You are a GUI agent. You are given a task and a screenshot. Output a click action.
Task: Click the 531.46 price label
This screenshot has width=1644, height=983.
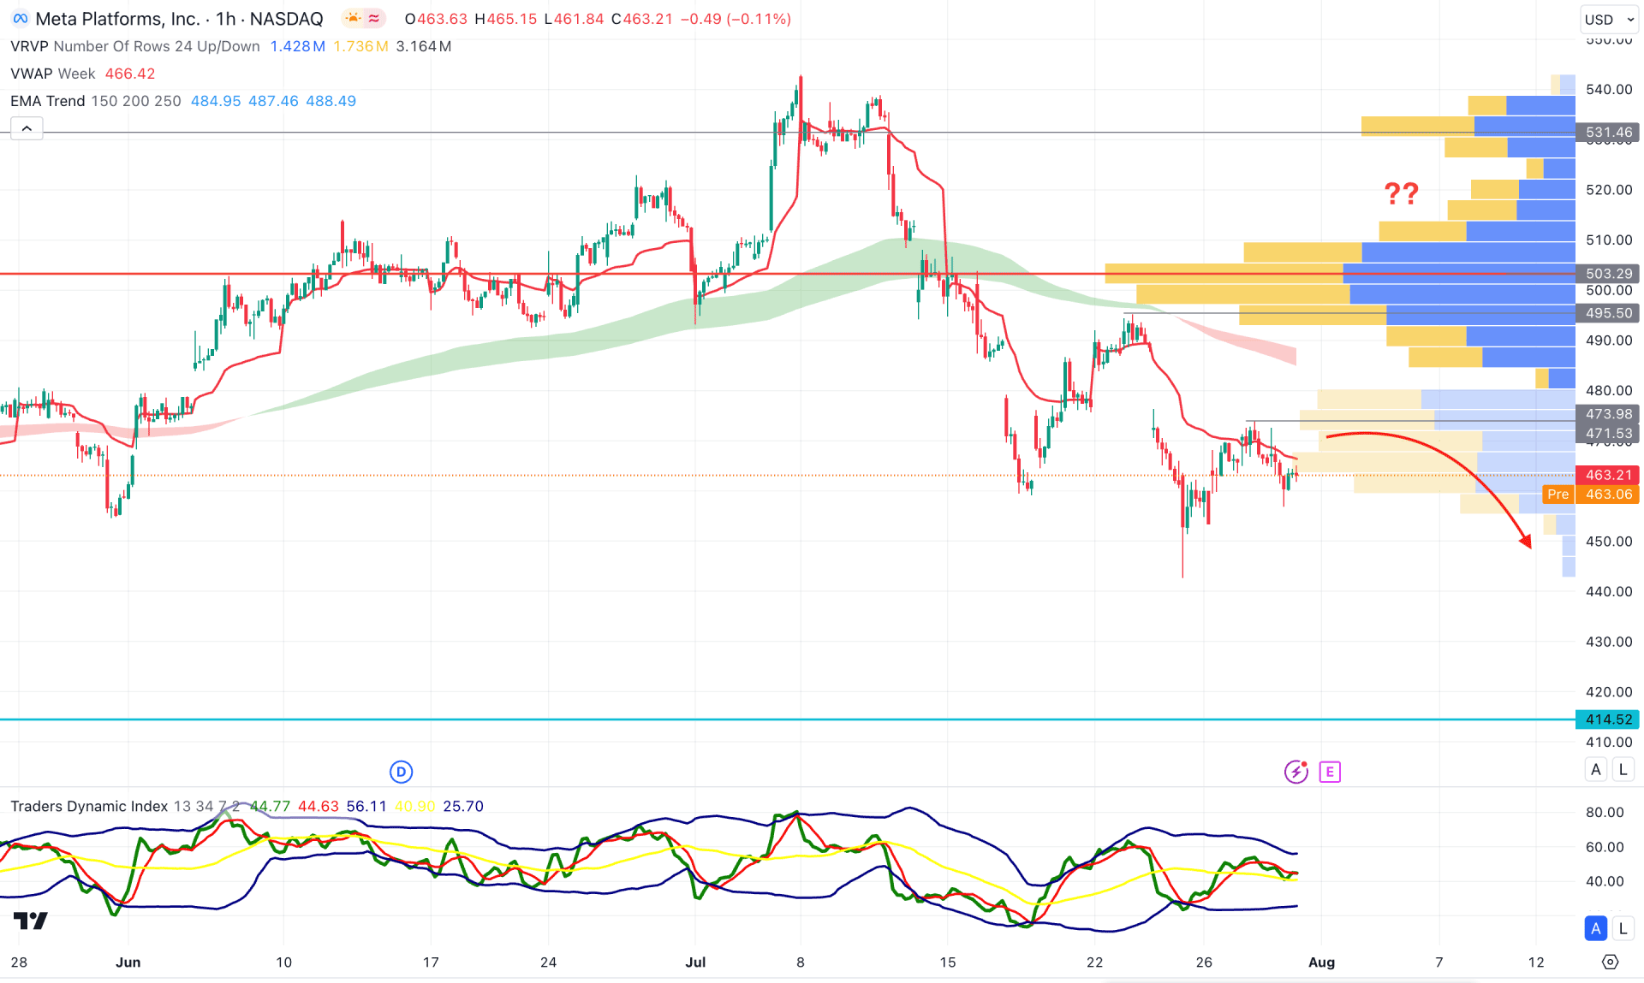(x=1608, y=133)
